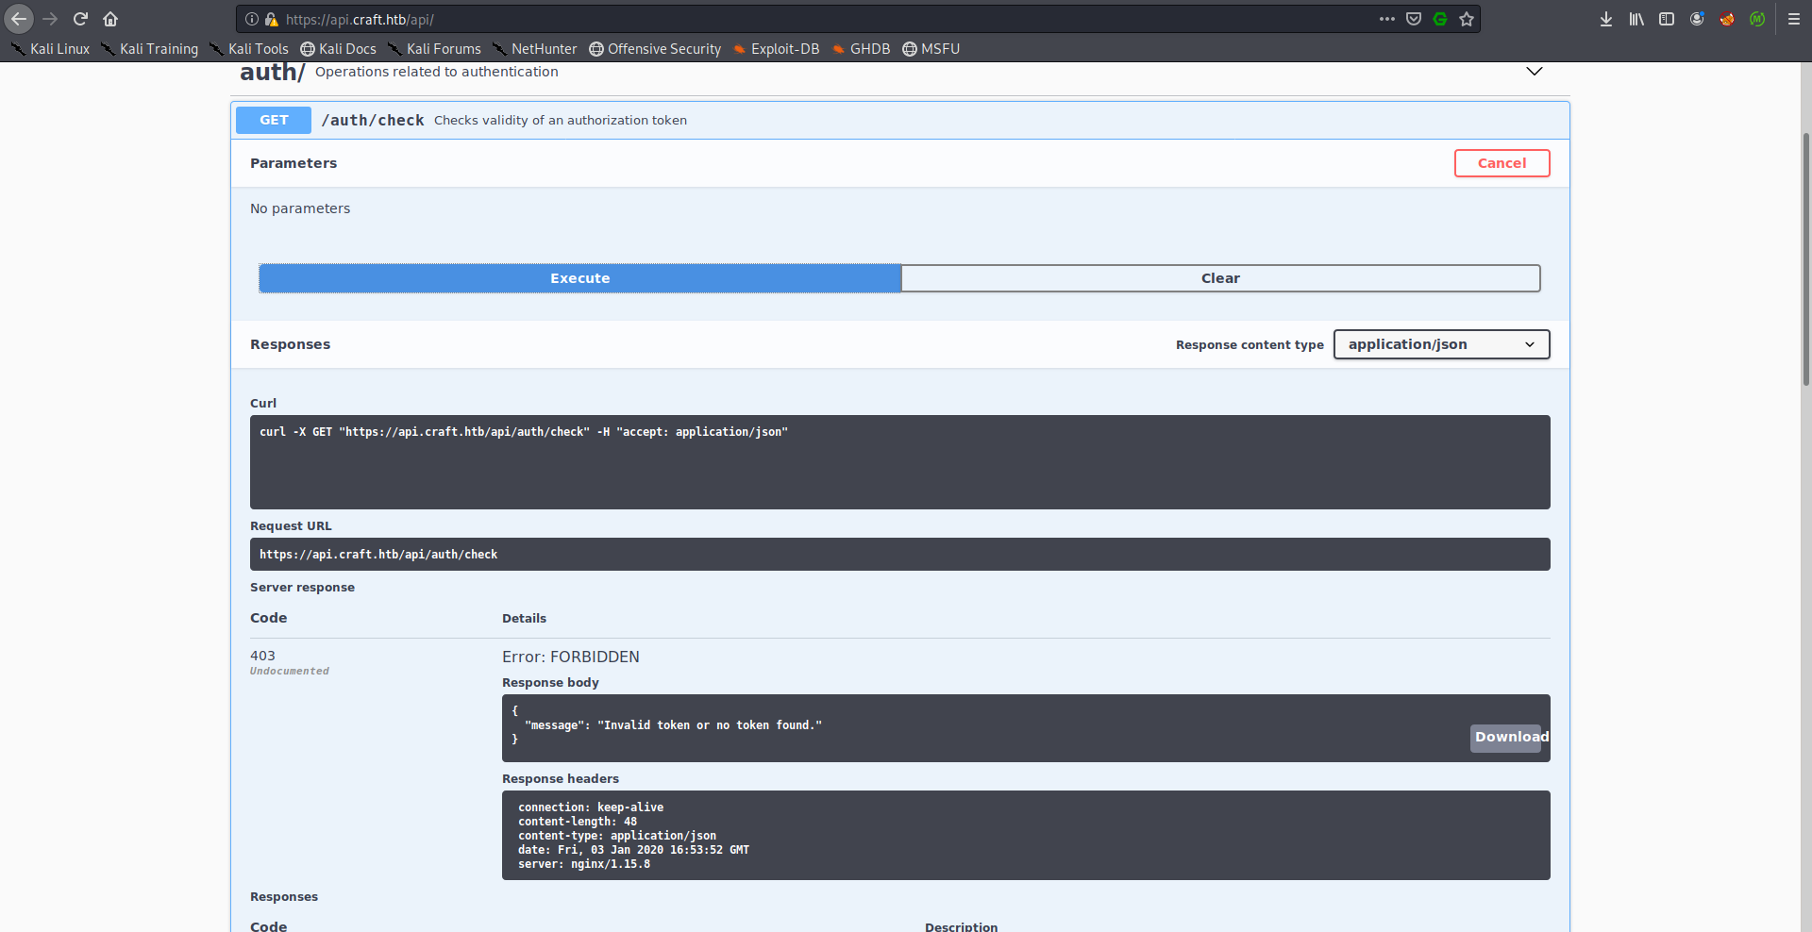Save page to Pocket

click(1413, 19)
